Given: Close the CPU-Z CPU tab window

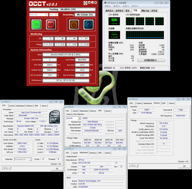Looking at the screenshot, I should click(x=61, y=102).
